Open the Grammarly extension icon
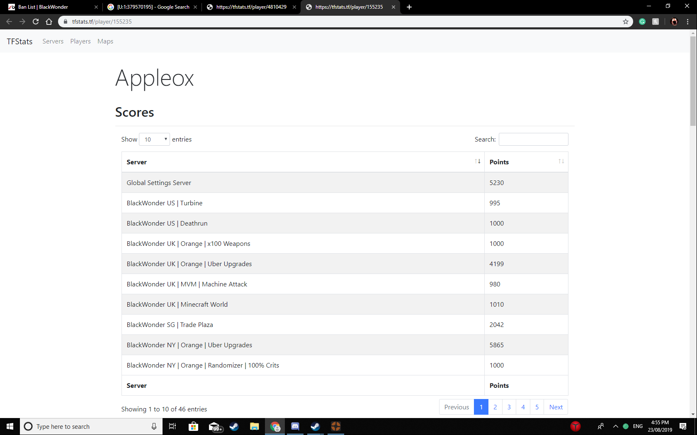 (642, 22)
